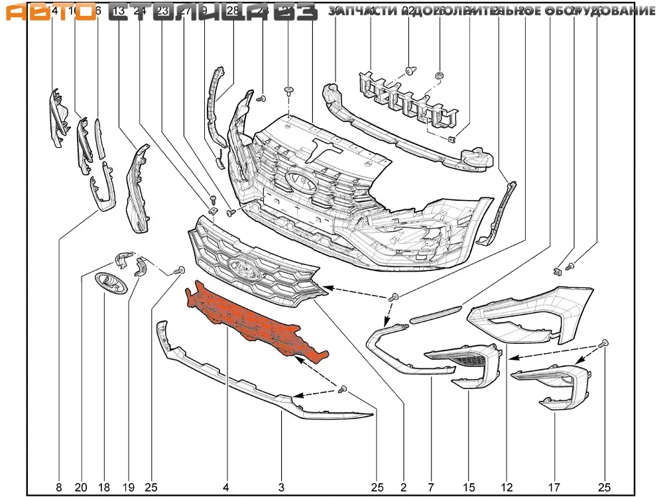The height and width of the screenshot is (497, 663).
Task: Select part number 17 label
Action: pyautogui.click(x=555, y=488)
